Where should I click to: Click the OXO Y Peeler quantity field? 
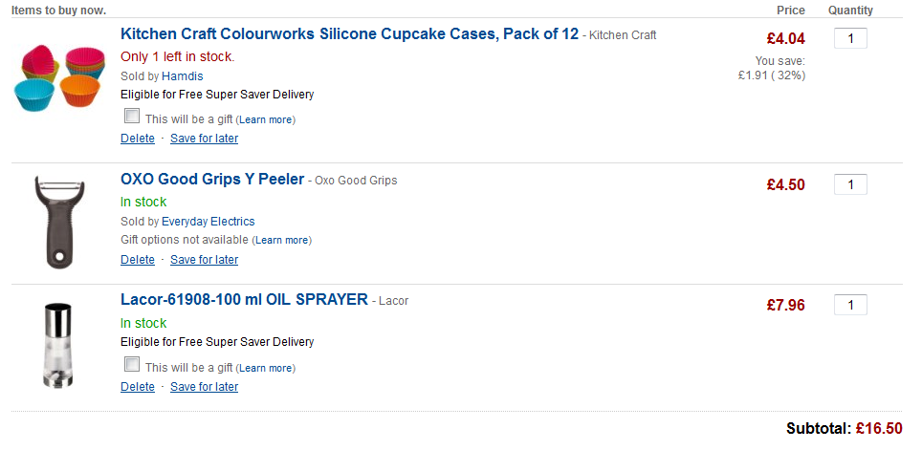tap(850, 184)
